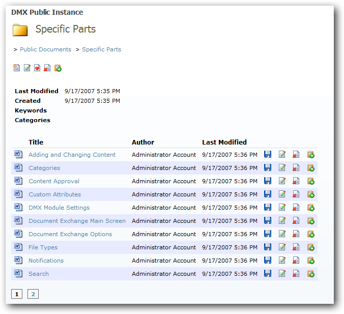Delete the Adding and Changing Content document
344x314 pixels.
(x=296, y=155)
